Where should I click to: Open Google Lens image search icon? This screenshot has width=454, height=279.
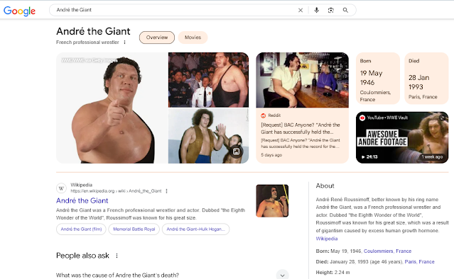330,10
